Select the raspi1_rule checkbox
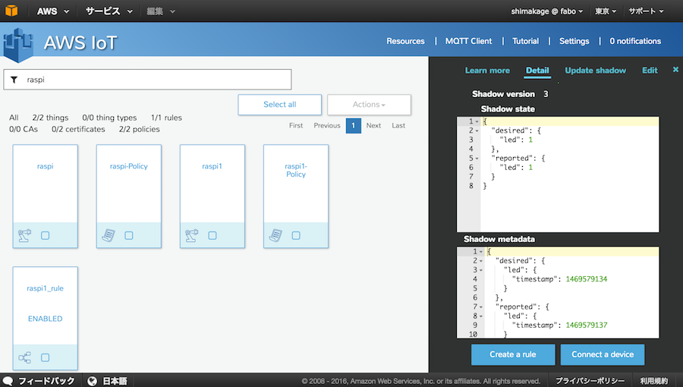 click(x=46, y=357)
